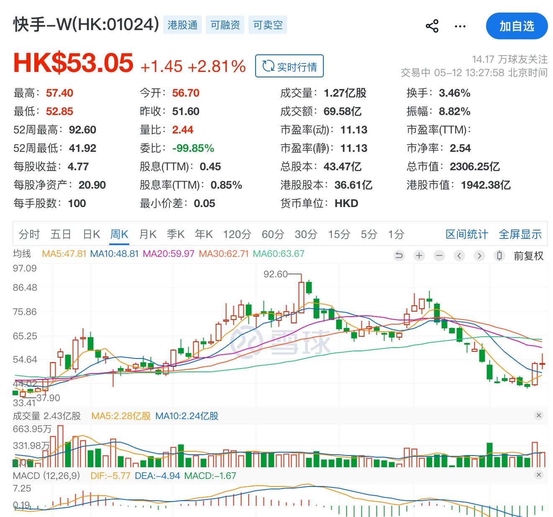Click the 52周最低 41.92 value
The width and height of the screenshot is (553, 517).
[82, 148]
